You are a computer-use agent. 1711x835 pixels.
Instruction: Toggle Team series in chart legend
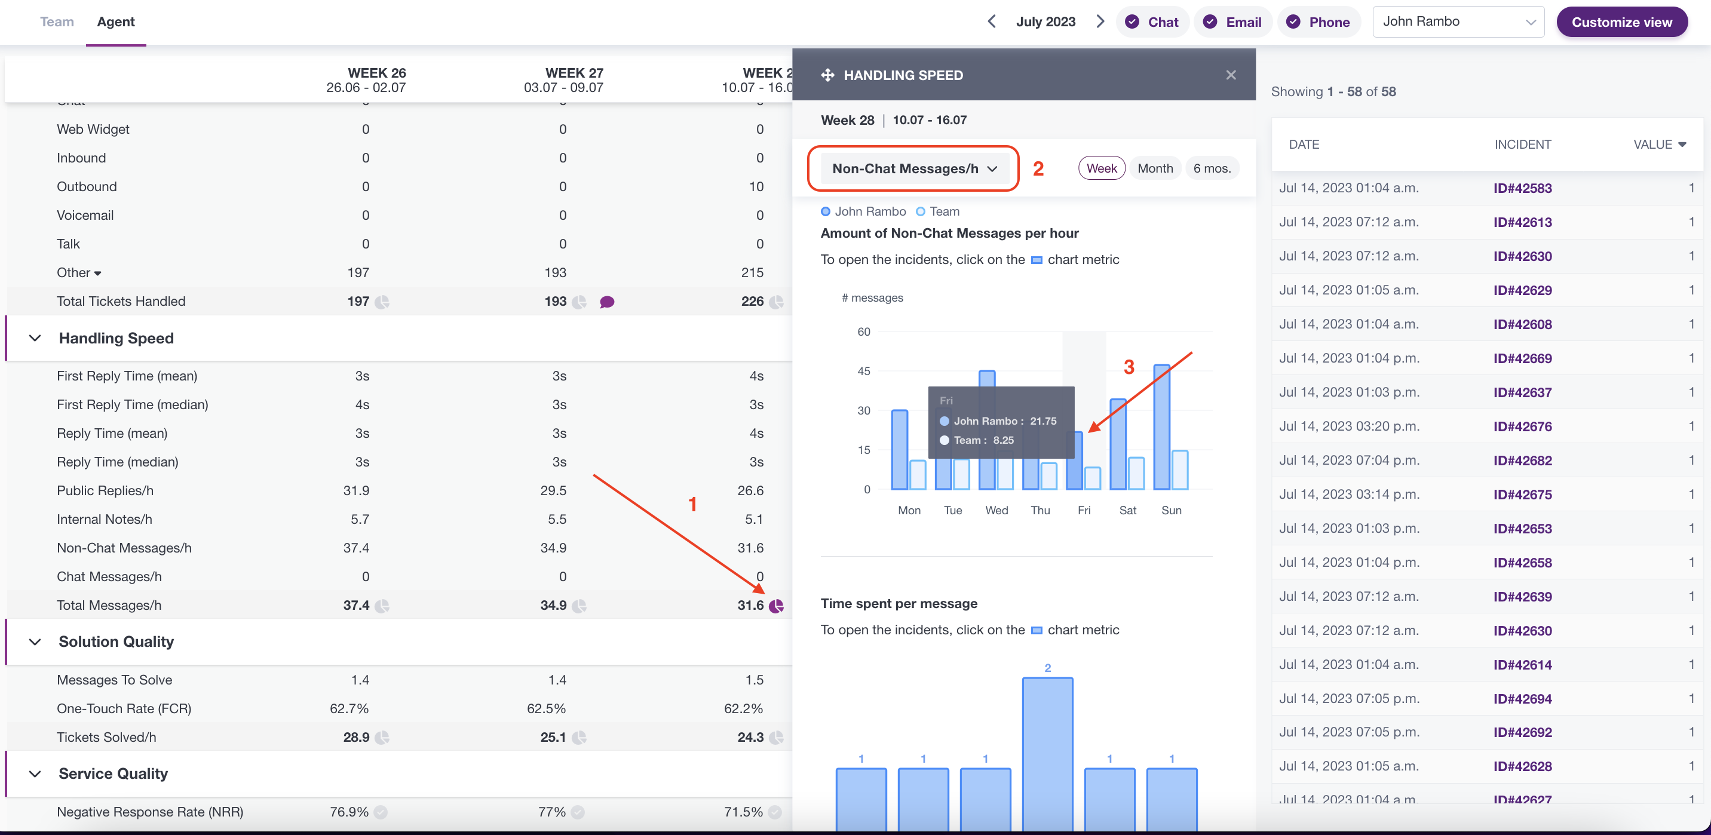click(x=937, y=211)
